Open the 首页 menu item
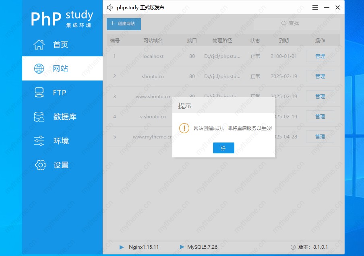Screen dimensions: 364x256 click(62, 45)
